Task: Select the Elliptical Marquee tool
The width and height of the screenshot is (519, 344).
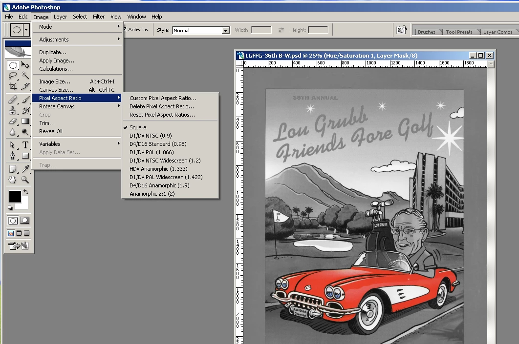Action: [x=13, y=65]
